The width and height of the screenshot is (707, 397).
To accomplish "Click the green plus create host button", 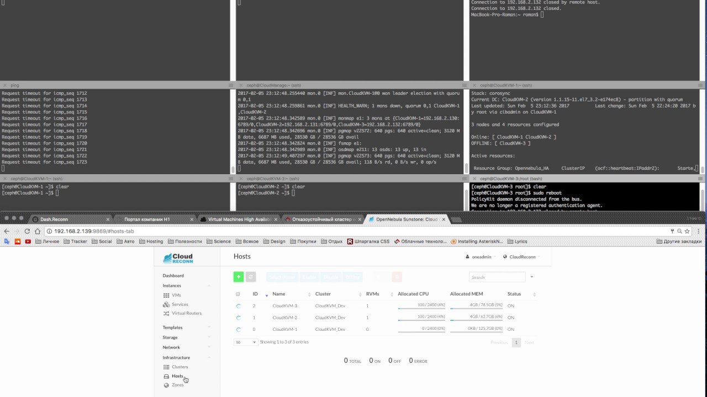I will (x=239, y=277).
